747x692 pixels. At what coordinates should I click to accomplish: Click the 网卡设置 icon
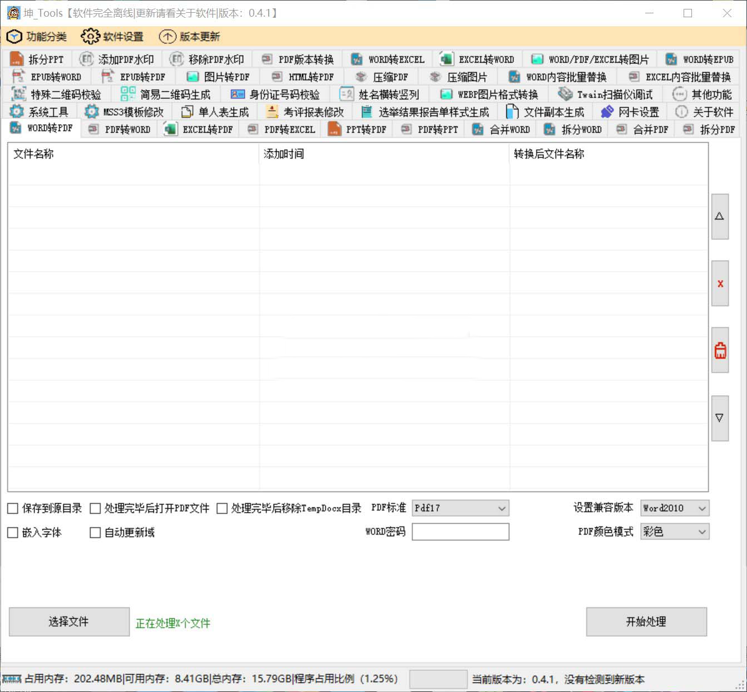pos(607,112)
